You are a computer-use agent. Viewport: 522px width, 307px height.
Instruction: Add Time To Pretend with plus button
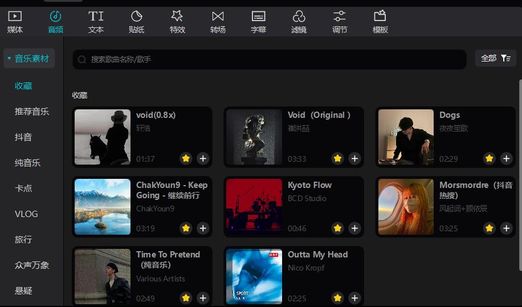click(203, 298)
